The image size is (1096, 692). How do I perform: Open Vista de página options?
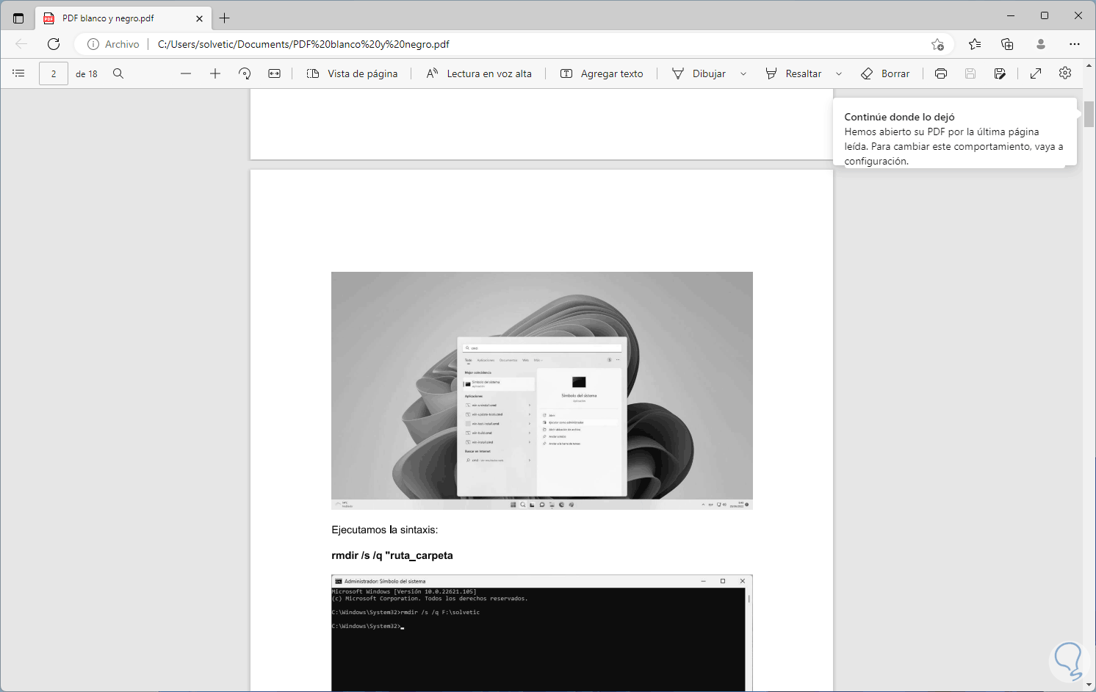click(x=352, y=73)
